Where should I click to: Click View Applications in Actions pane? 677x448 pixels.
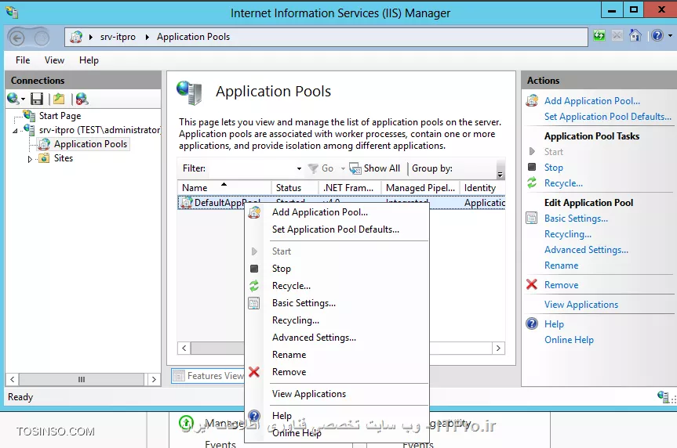pos(581,305)
